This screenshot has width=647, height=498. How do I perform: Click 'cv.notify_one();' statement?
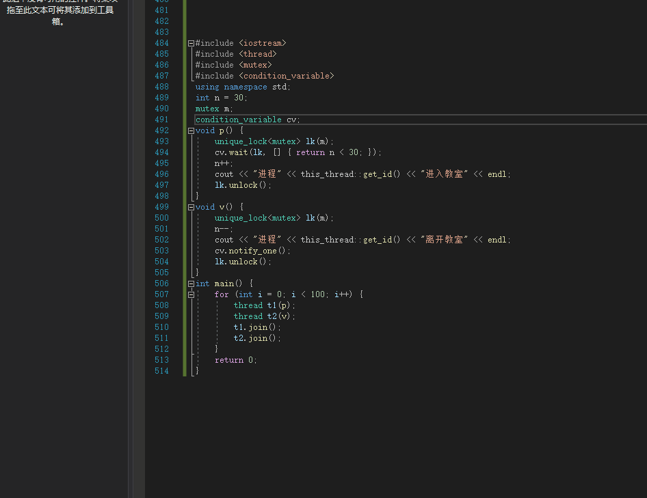point(252,251)
